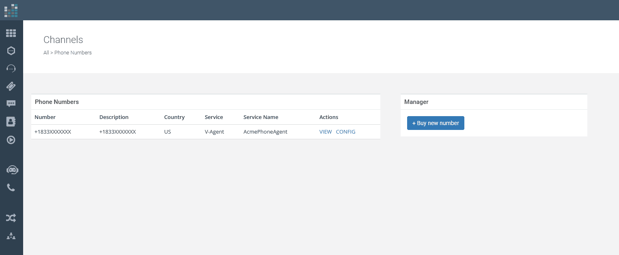Click VIEW link for AcmePhoneAgent number
Viewport: 619px width, 255px height.
pos(326,132)
